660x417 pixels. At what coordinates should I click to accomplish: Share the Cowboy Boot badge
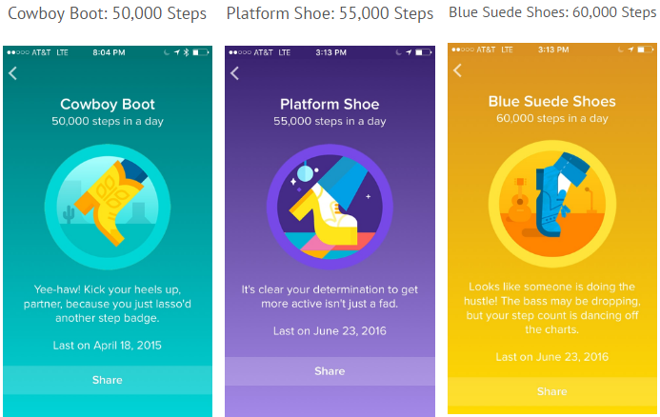coord(108,380)
